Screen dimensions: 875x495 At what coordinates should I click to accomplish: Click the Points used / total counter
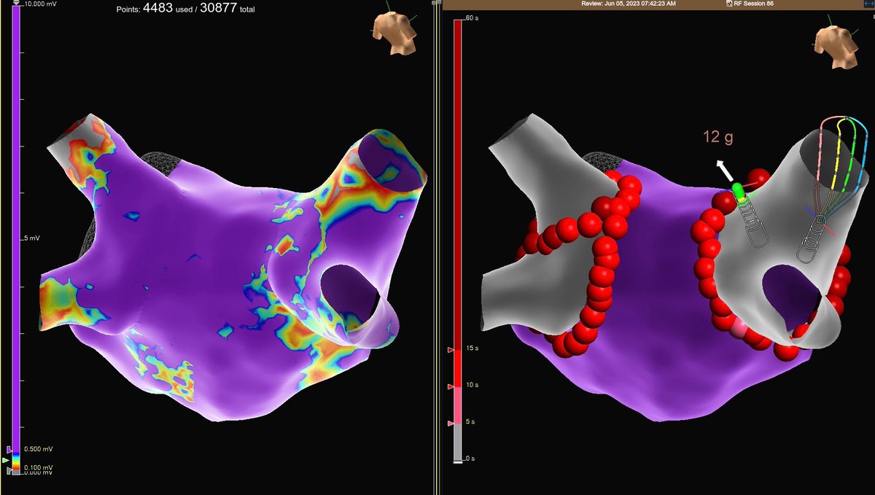tap(186, 9)
